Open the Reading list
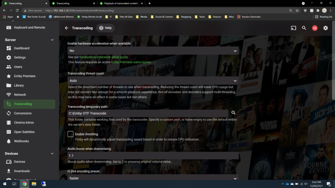 click(324, 17)
